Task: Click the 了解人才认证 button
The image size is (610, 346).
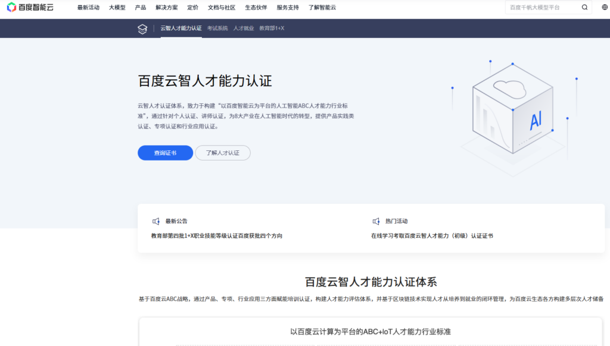Action: (223, 153)
